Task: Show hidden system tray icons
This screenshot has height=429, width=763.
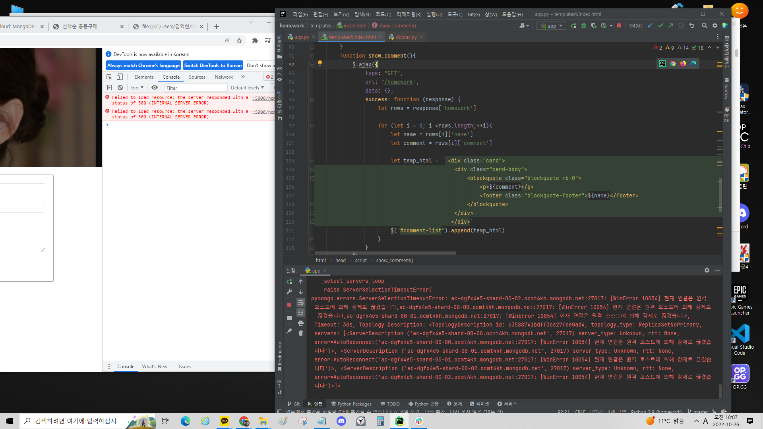Action: click(x=696, y=421)
